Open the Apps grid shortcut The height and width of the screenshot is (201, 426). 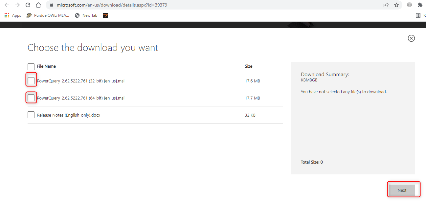point(12,15)
